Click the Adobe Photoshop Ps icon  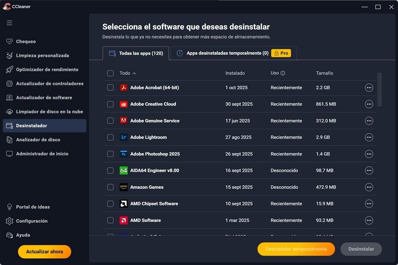124,154
